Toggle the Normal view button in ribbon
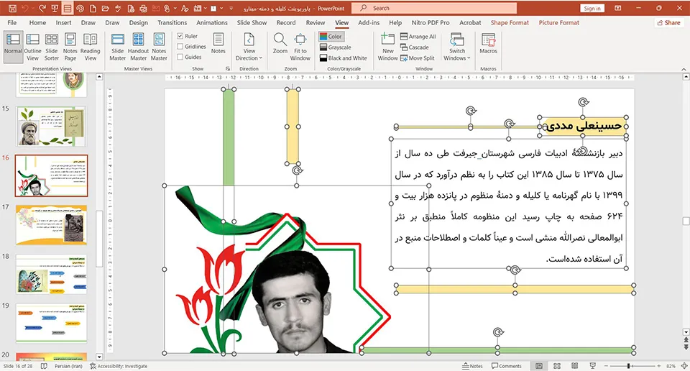Screen dimensions: 690x371 pyautogui.click(x=13, y=47)
